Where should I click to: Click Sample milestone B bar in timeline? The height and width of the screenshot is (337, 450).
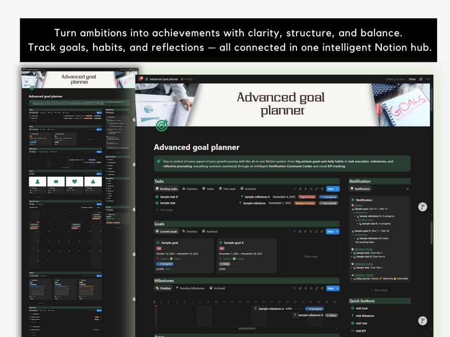pyautogui.click(x=314, y=315)
